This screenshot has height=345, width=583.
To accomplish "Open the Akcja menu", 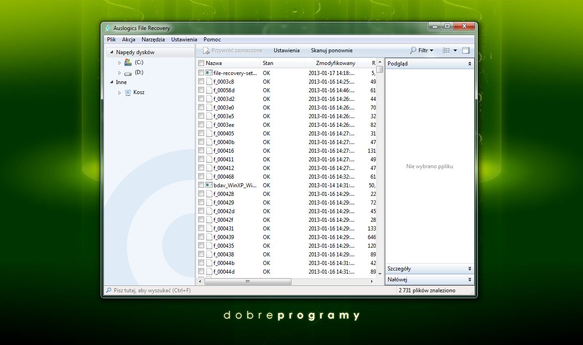I will [128, 40].
